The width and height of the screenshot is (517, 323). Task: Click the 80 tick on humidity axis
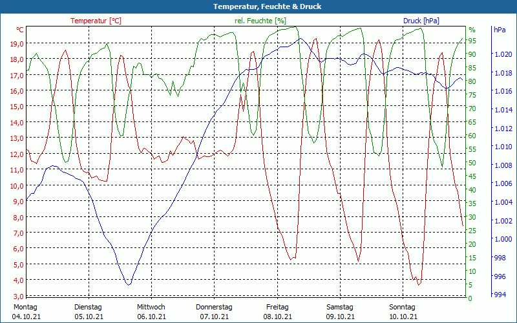[472, 81]
